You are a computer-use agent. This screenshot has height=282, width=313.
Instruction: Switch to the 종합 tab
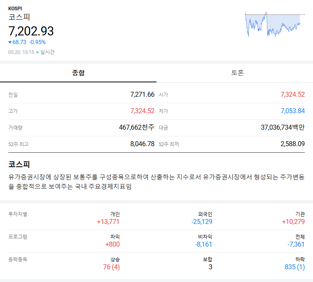[x=78, y=73]
